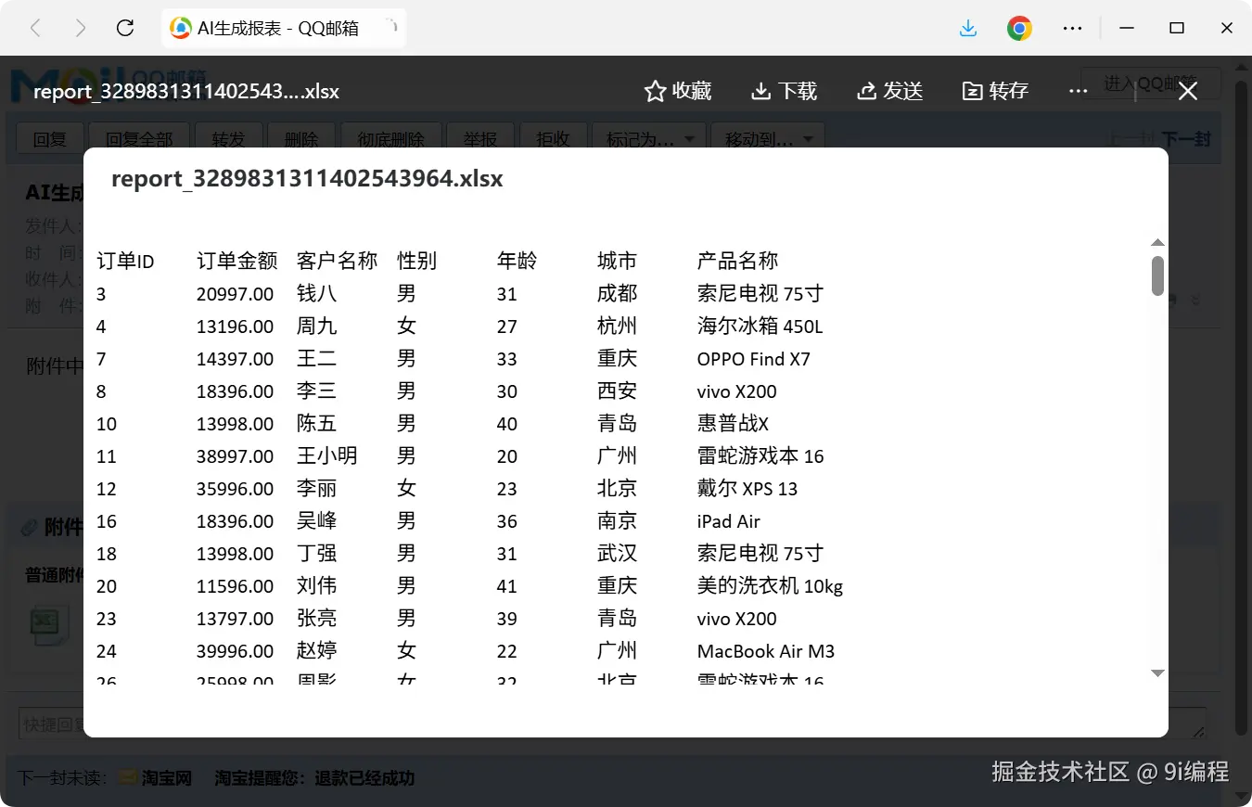Click the 城市 column header

[617, 262]
